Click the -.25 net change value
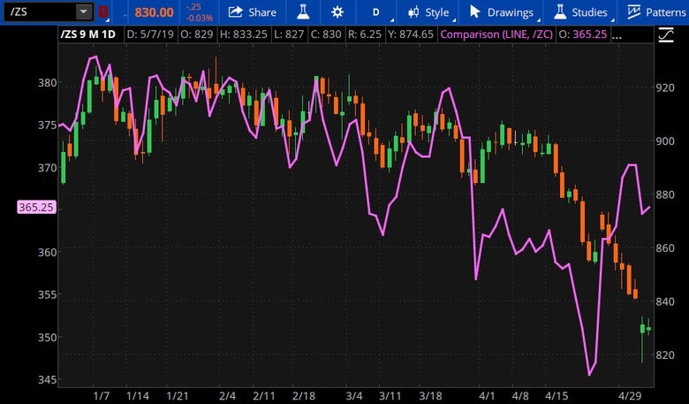Viewport: 689px width, 404px height. [193, 7]
